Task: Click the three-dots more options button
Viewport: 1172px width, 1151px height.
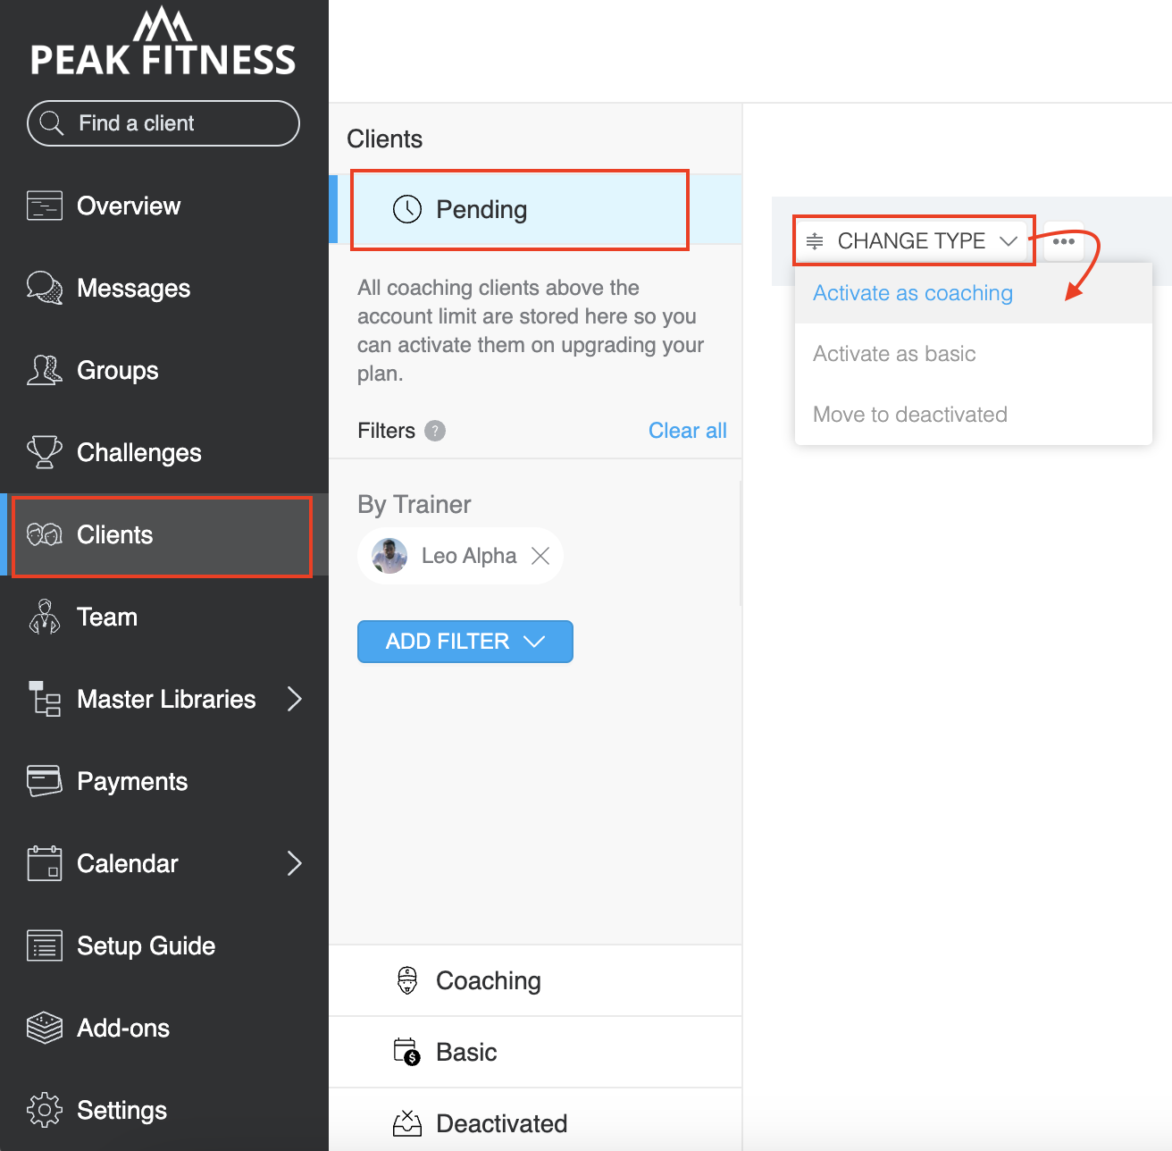Action: (x=1063, y=241)
